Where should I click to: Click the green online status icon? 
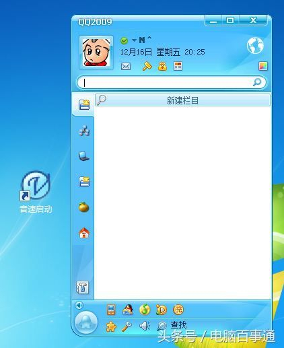pyautogui.click(x=124, y=40)
